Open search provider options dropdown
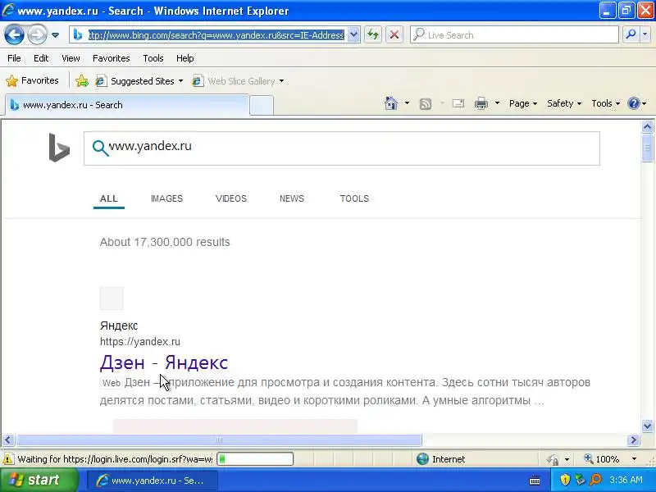Screen dimensions: 656x492 (645, 34)
